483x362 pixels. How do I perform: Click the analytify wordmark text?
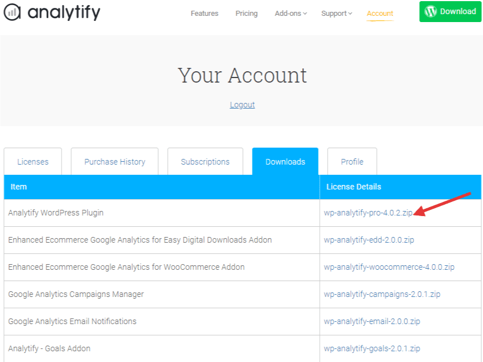(x=64, y=12)
